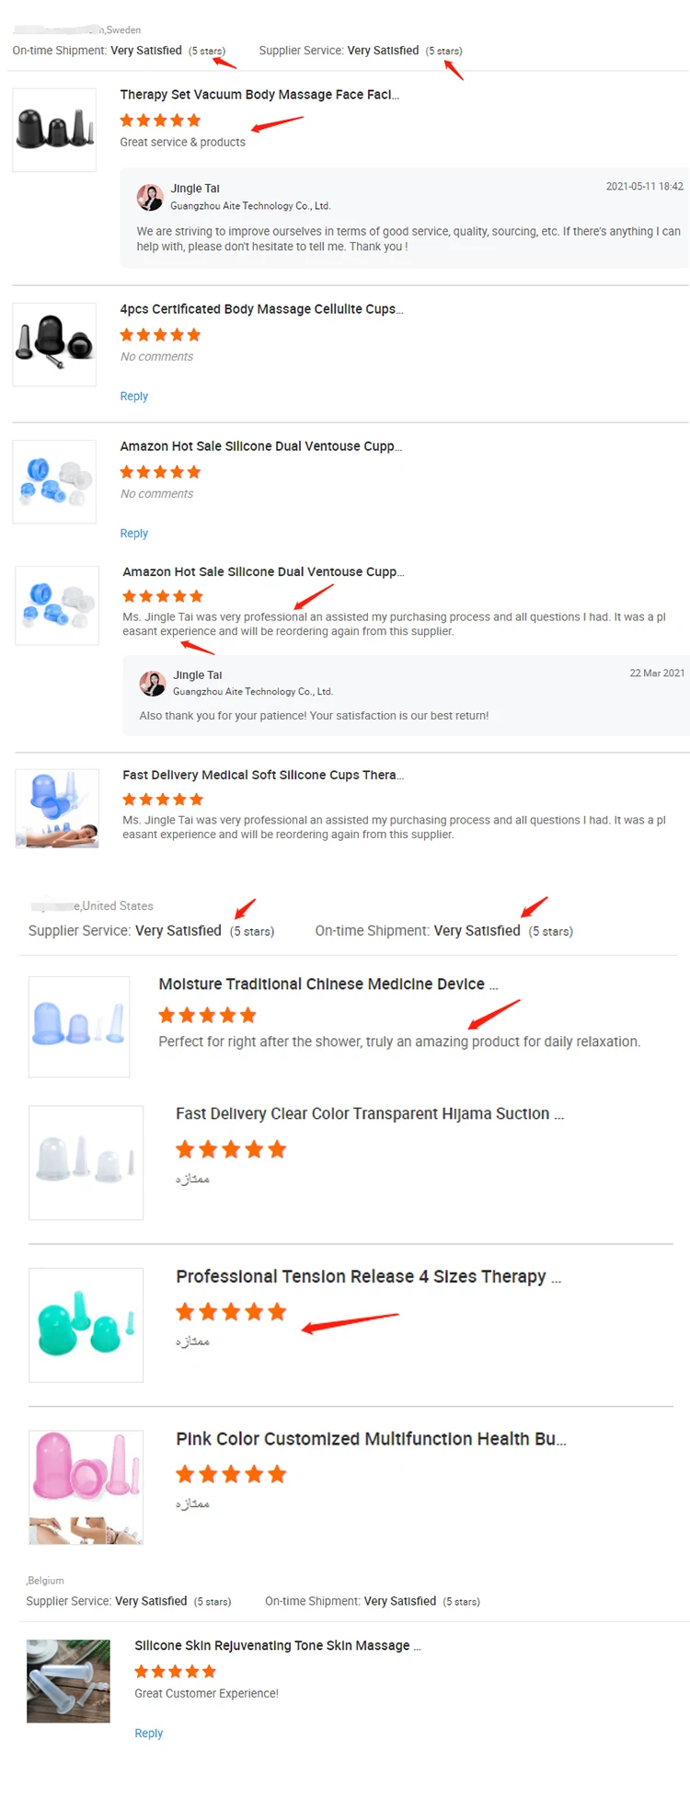Screen dimensions: 690x1808
Task: Click Fast Delivery Medical Soft Silicone Cups title
Action: pos(263,776)
